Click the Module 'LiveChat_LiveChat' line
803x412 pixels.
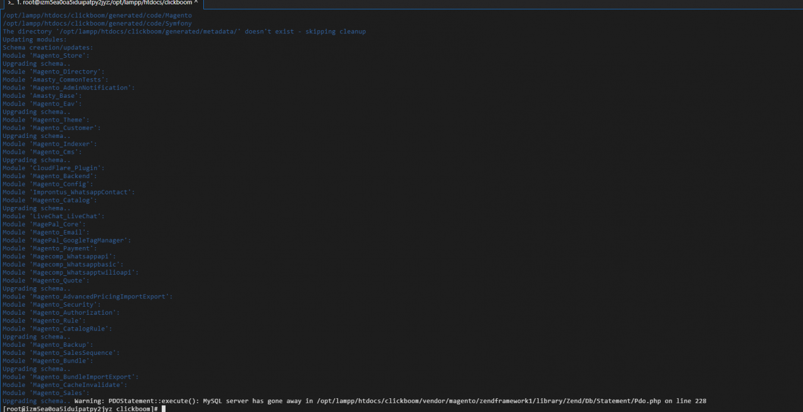(x=53, y=216)
